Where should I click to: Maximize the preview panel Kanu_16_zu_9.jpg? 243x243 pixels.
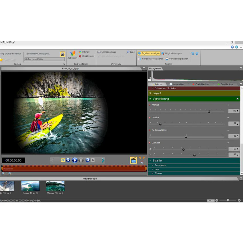click(x=144, y=68)
